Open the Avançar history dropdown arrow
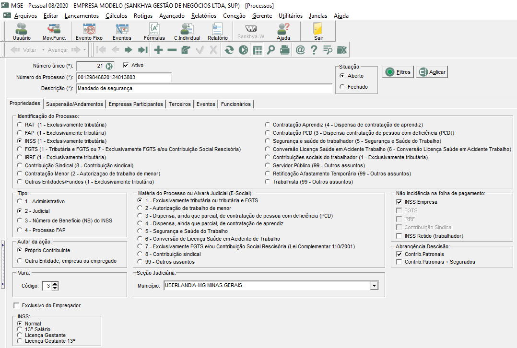Image resolution: width=517 pixels, height=348 pixels. point(84,50)
